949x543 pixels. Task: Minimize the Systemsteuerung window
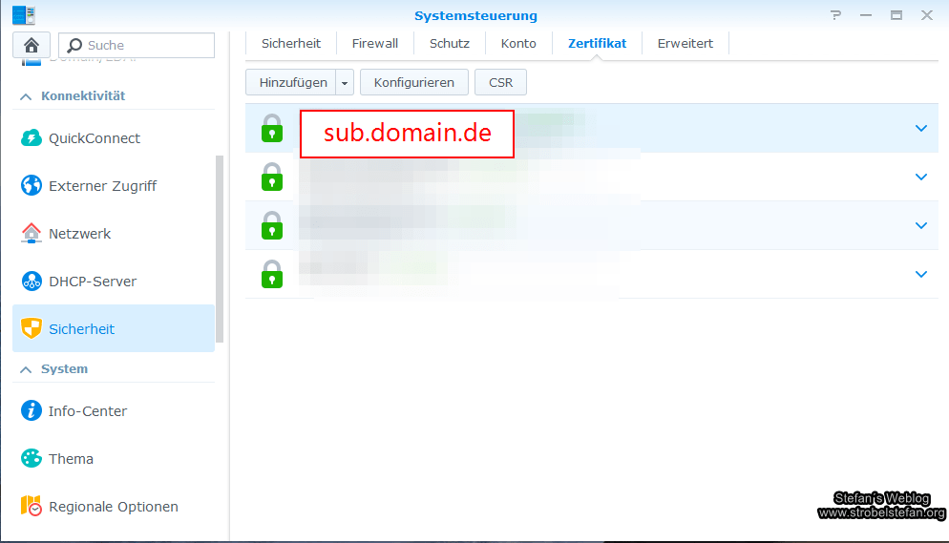click(866, 15)
